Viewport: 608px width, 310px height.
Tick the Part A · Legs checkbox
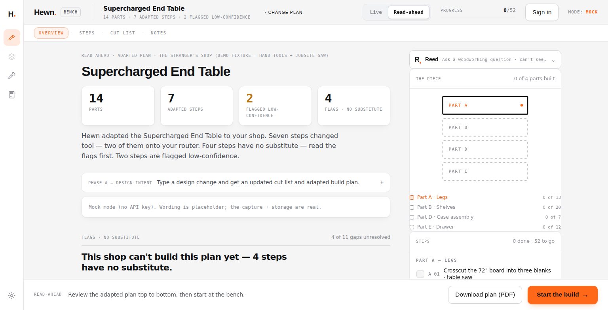[x=412, y=197]
